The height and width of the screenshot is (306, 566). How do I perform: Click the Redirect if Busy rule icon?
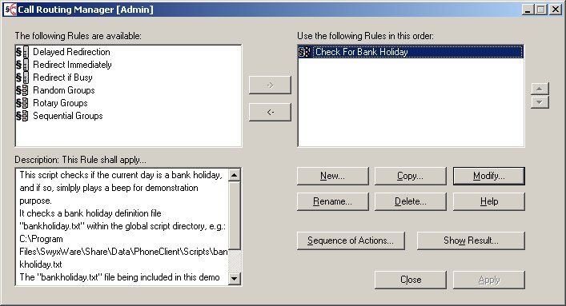(x=22, y=77)
